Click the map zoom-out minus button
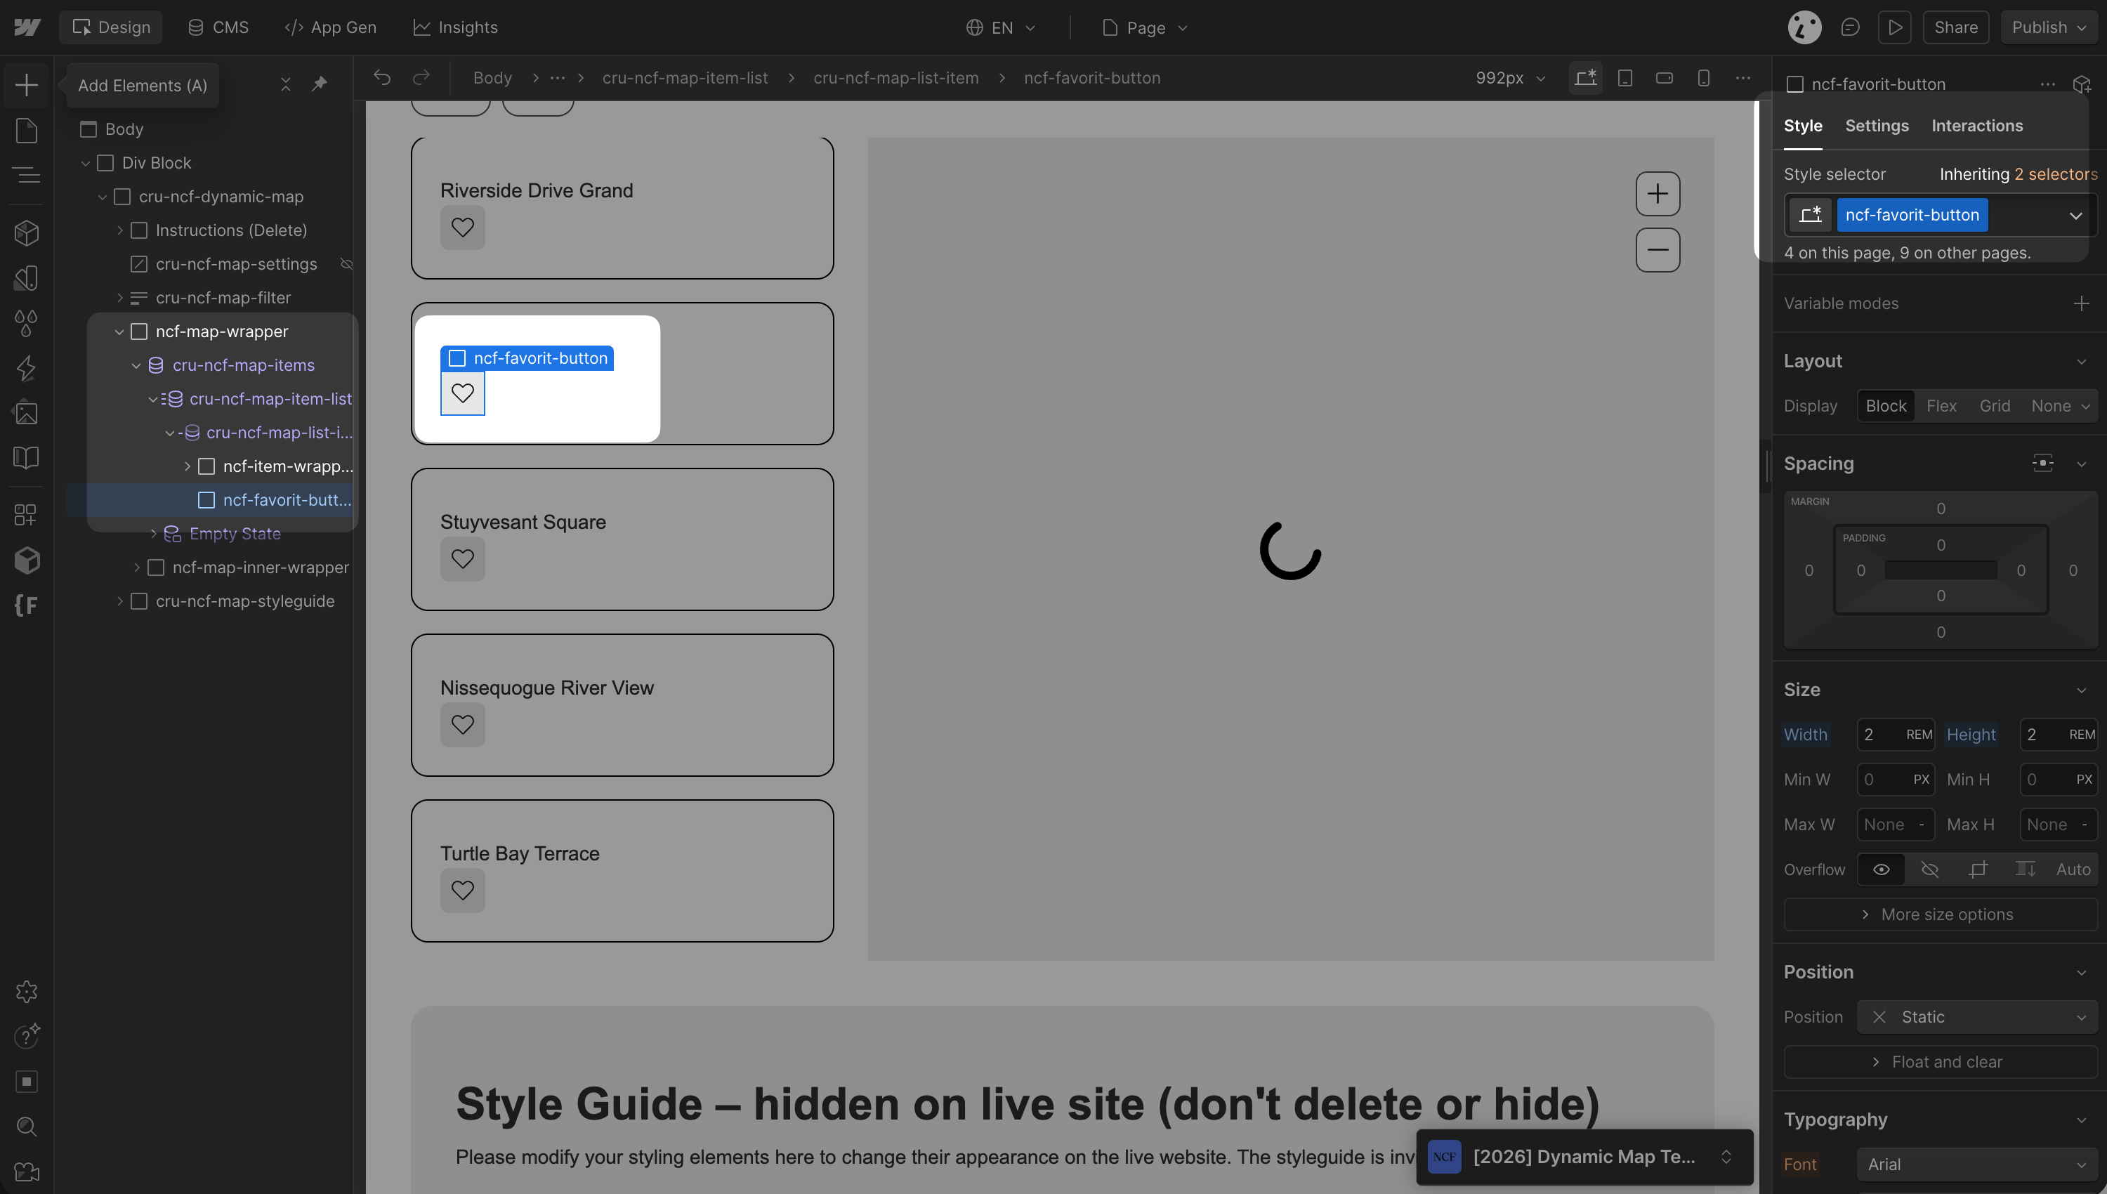The image size is (2107, 1194). pyautogui.click(x=1658, y=249)
